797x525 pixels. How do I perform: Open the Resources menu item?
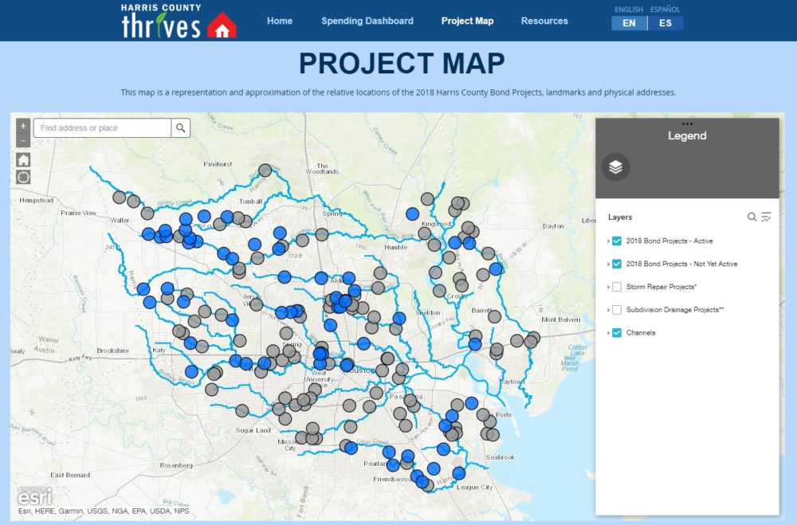tap(544, 21)
